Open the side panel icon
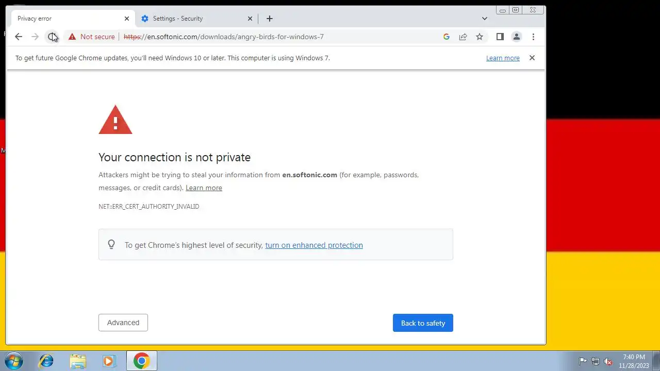660x371 pixels. click(500, 37)
